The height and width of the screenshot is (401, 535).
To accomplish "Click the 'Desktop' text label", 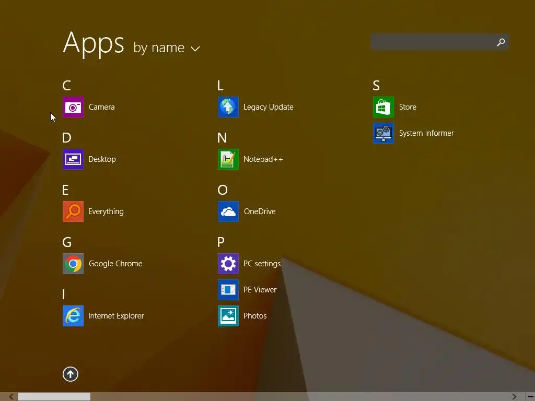I will (x=102, y=159).
